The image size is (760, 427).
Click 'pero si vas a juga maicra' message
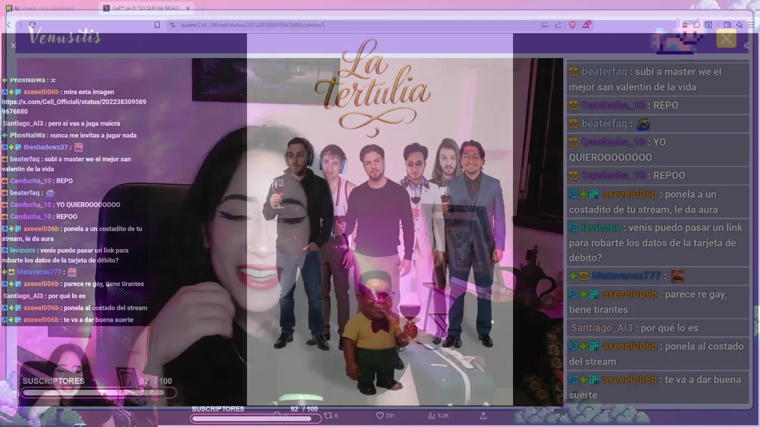pyautogui.click(x=84, y=123)
